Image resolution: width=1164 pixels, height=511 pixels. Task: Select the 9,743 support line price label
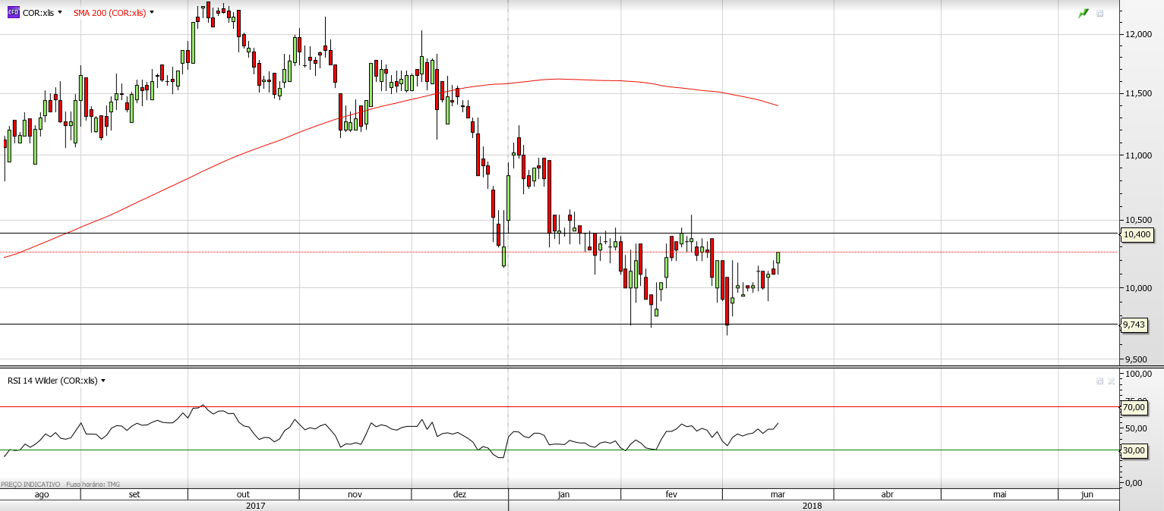pos(1134,324)
